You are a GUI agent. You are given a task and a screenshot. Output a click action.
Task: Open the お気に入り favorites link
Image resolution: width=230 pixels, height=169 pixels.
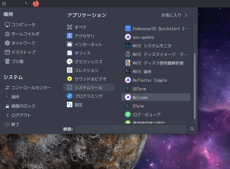tap(171, 15)
